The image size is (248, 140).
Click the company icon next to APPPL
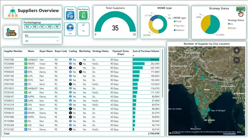[x=26, y=96]
